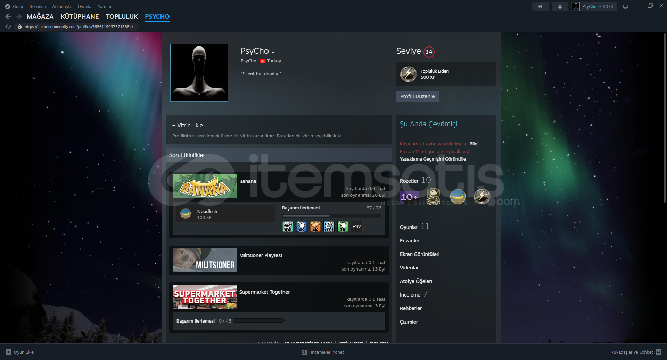667x360 pixels.
Task: Open the 10+ games owned badge
Action: click(409, 197)
